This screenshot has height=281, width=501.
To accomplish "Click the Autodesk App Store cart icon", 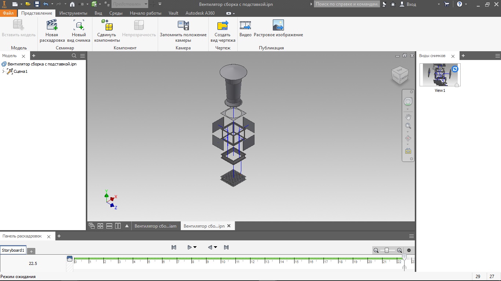I will click(x=447, y=4).
